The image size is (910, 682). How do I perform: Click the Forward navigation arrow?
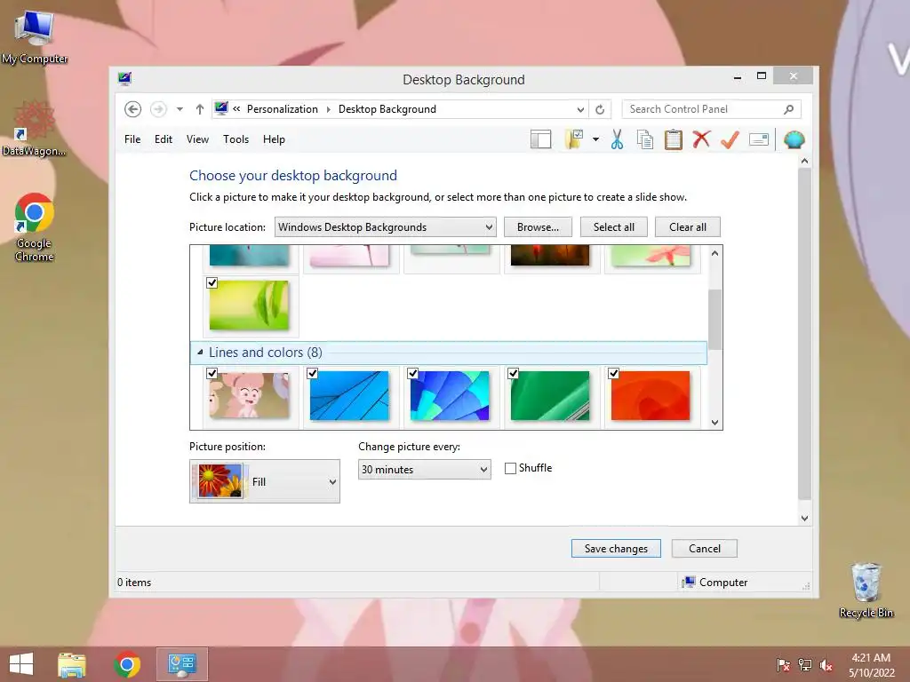point(158,109)
